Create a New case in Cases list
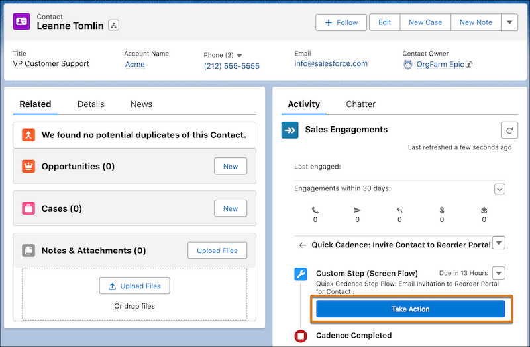Screen dimensions: 530x347 (x=231, y=208)
